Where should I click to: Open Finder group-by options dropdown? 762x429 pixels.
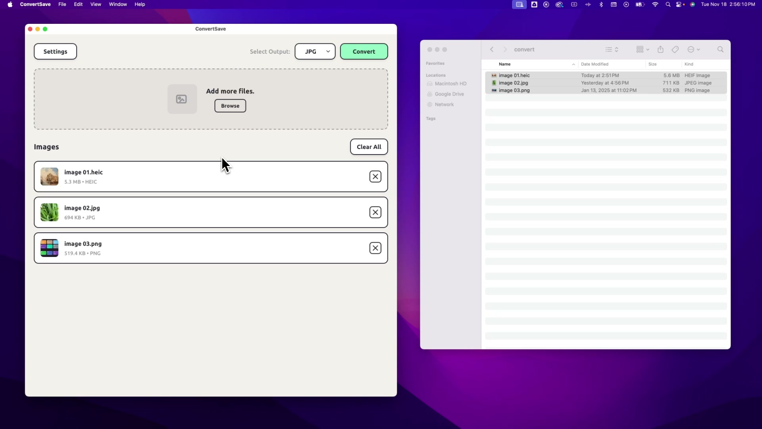coord(643,50)
